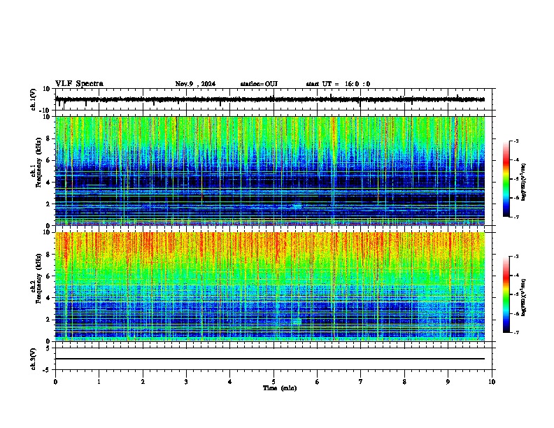Click the time axis tick label "9"
554x428 pixels.
tap(448, 382)
